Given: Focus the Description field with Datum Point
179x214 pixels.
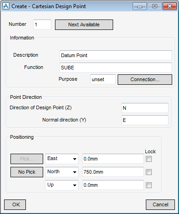Looking at the screenshot, I should tap(116, 55).
